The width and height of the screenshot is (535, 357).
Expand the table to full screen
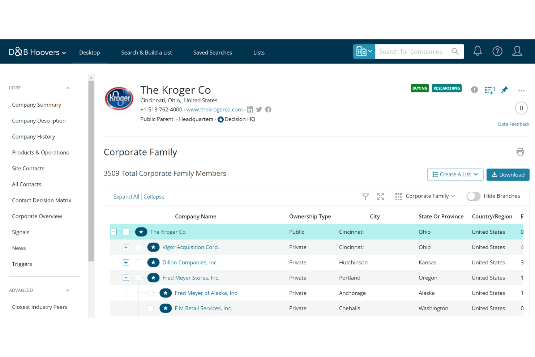point(381,196)
